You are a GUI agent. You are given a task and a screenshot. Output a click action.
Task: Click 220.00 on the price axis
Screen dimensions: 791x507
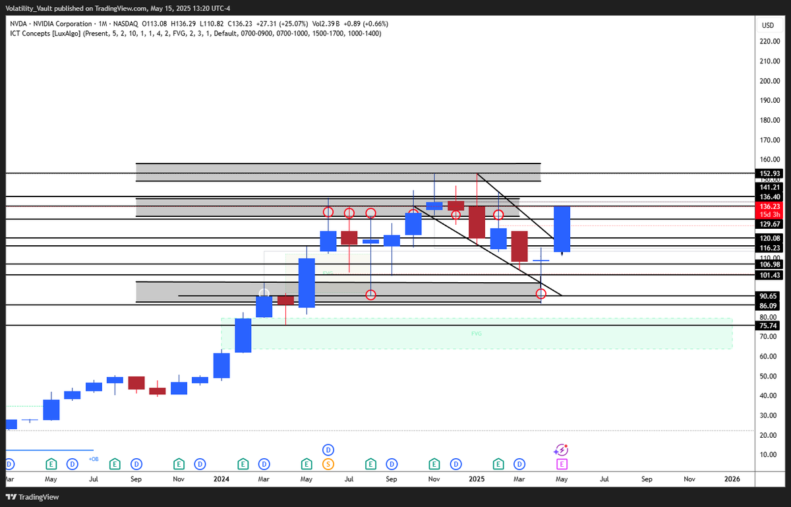[771, 42]
